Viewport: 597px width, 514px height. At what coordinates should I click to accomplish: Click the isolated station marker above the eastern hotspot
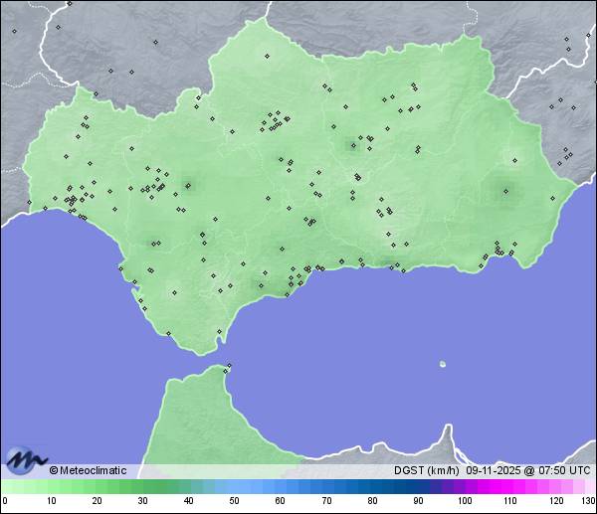(514, 159)
